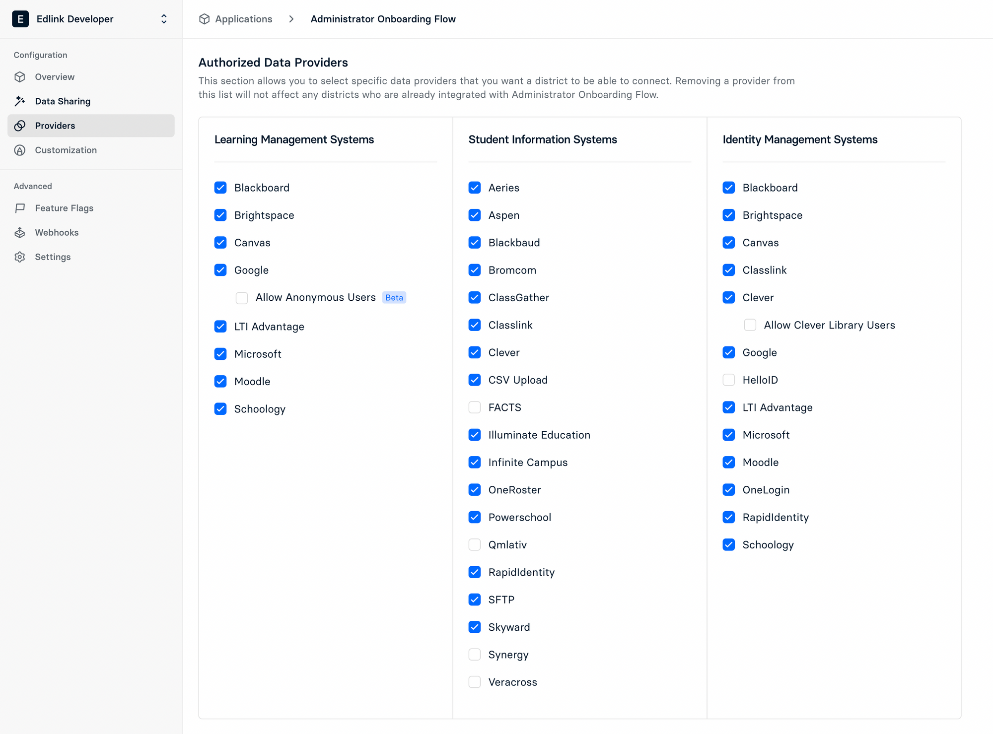Screen dimensions: 993x734
Task: Uncheck the SFTP provider
Action: (x=475, y=600)
